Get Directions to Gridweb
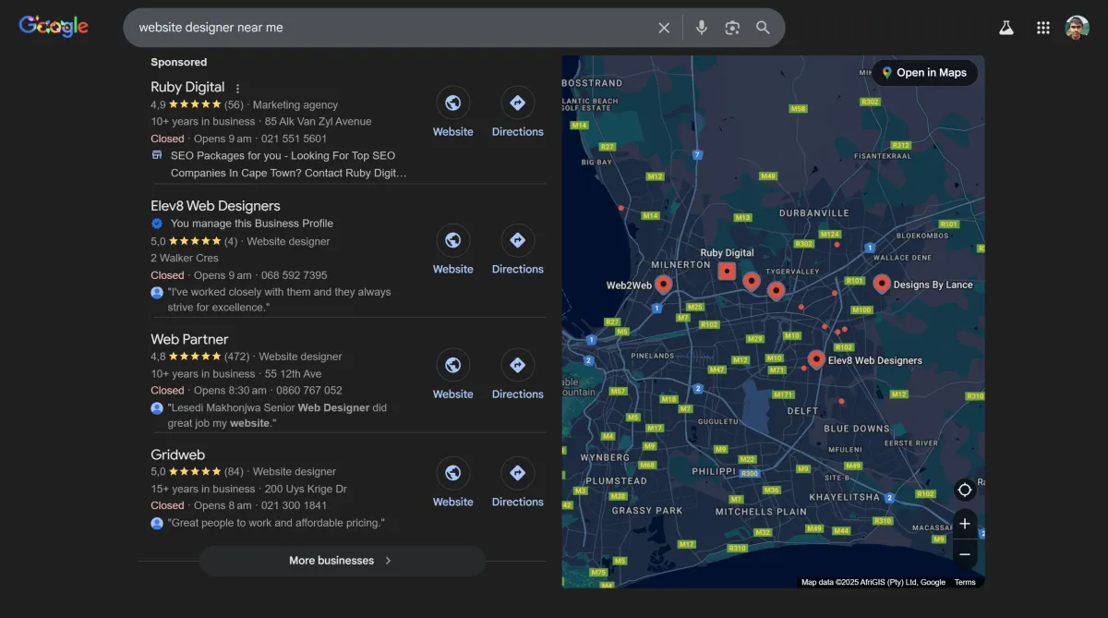 [517, 474]
